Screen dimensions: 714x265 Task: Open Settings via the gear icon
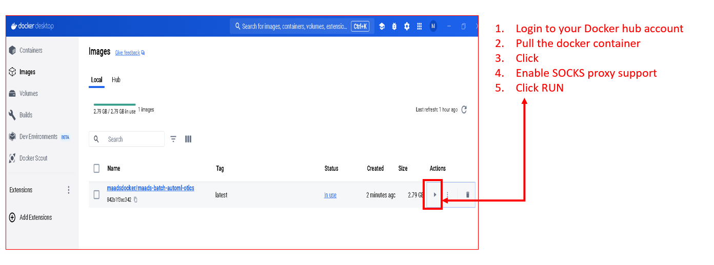pos(407,26)
